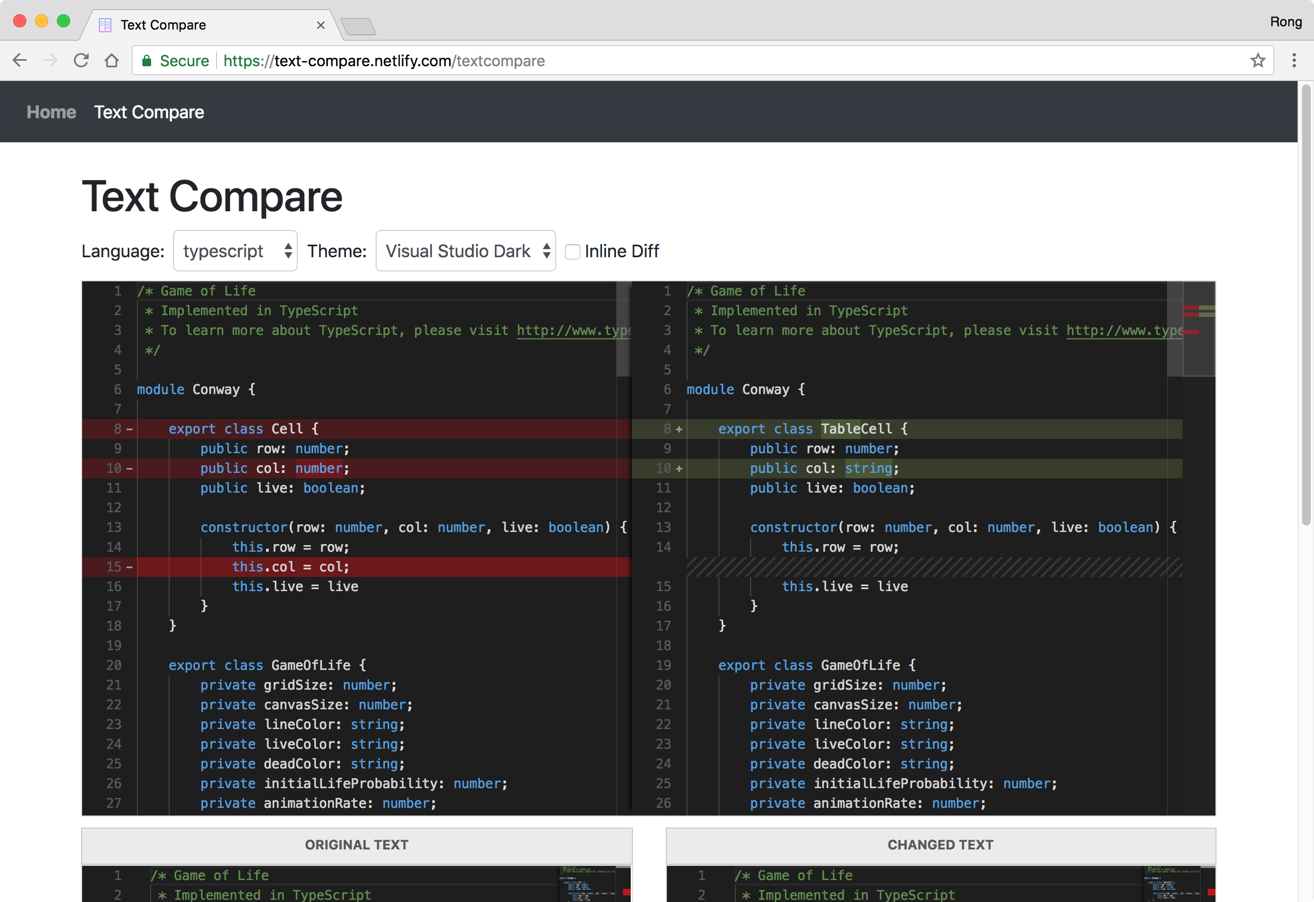Viewport: 1314px width, 902px height.
Task: Click the TypeScript URL link in changed pane
Action: coord(1124,331)
